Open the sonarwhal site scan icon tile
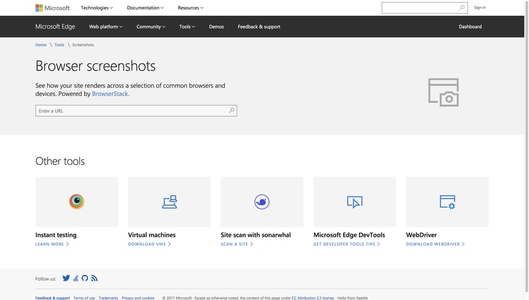529x300 pixels. pyautogui.click(x=262, y=202)
